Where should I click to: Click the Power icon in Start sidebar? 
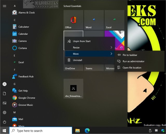click(4, 122)
